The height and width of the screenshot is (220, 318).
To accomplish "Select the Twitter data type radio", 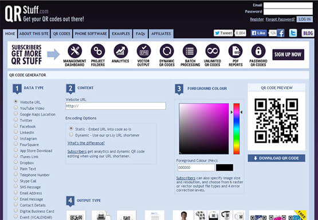I will [16, 119].
